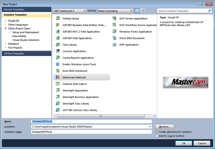This screenshot has width=215, height=149.
Task: Expand the Other Languages node
Action: pyautogui.click(x=6, y=24)
